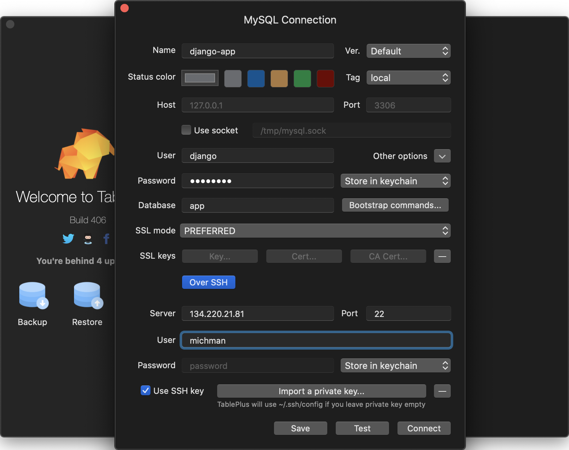Image resolution: width=569 pixels, height=450 pixels.
Task: Click the minus button beside CA Cert
Action: (442, 256)
